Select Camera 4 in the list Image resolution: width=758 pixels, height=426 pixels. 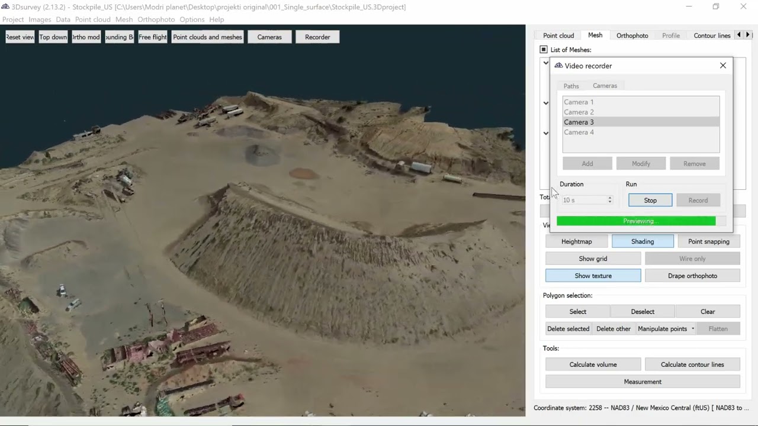(641, 132)
